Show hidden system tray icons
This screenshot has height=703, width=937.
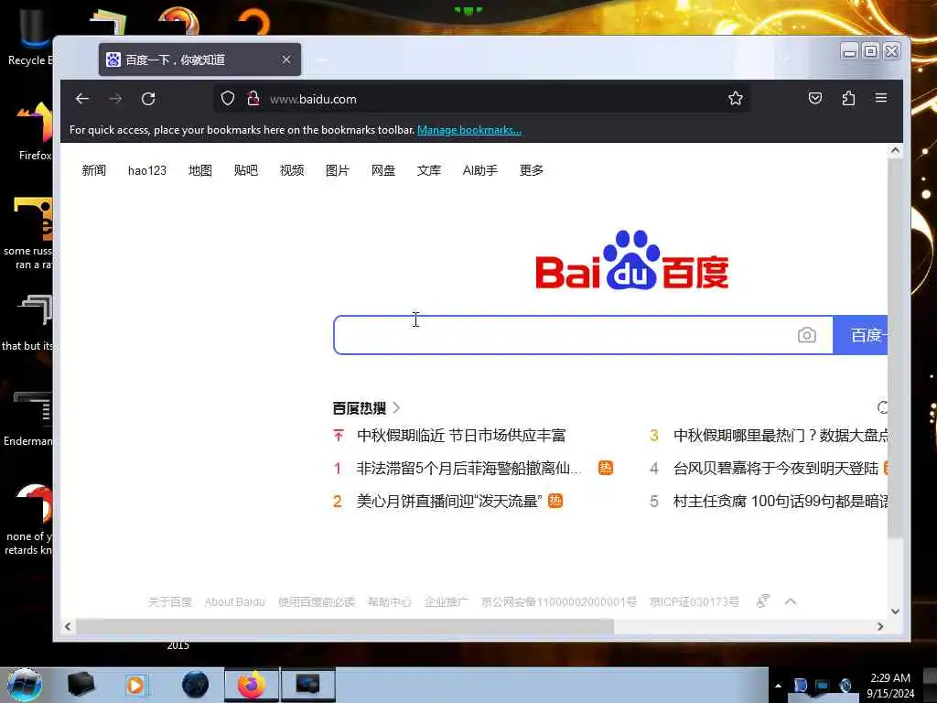(x=778, y=686)
